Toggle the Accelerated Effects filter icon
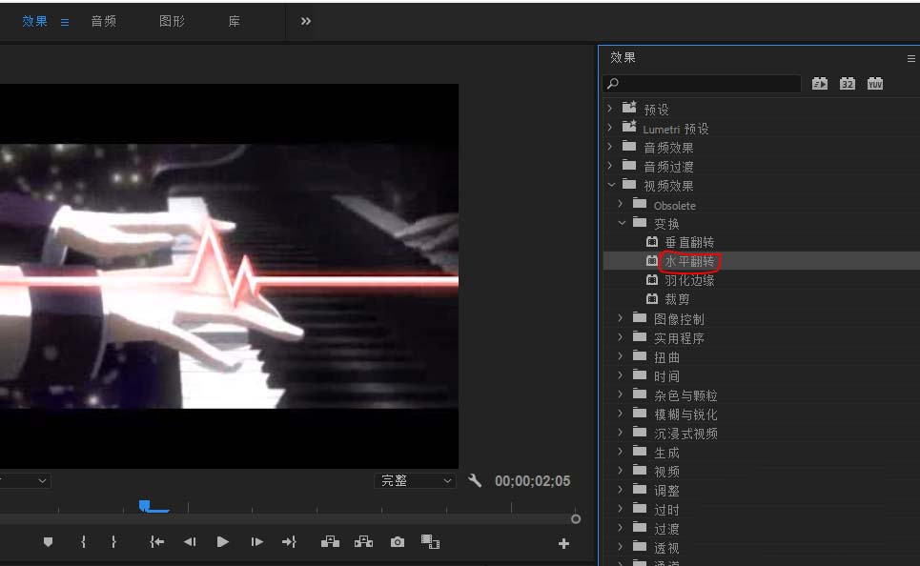The height and width of the screenshot is (566, 920). (x=819, y=84)
